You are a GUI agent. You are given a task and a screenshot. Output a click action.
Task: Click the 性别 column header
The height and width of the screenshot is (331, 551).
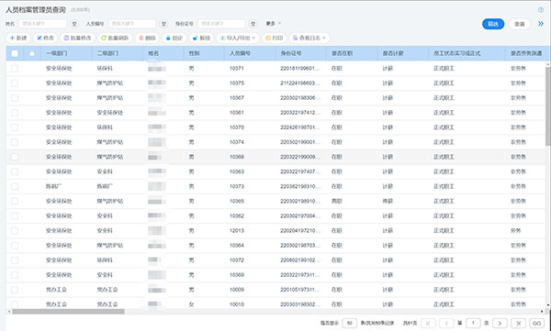click(x=194, y=53)
